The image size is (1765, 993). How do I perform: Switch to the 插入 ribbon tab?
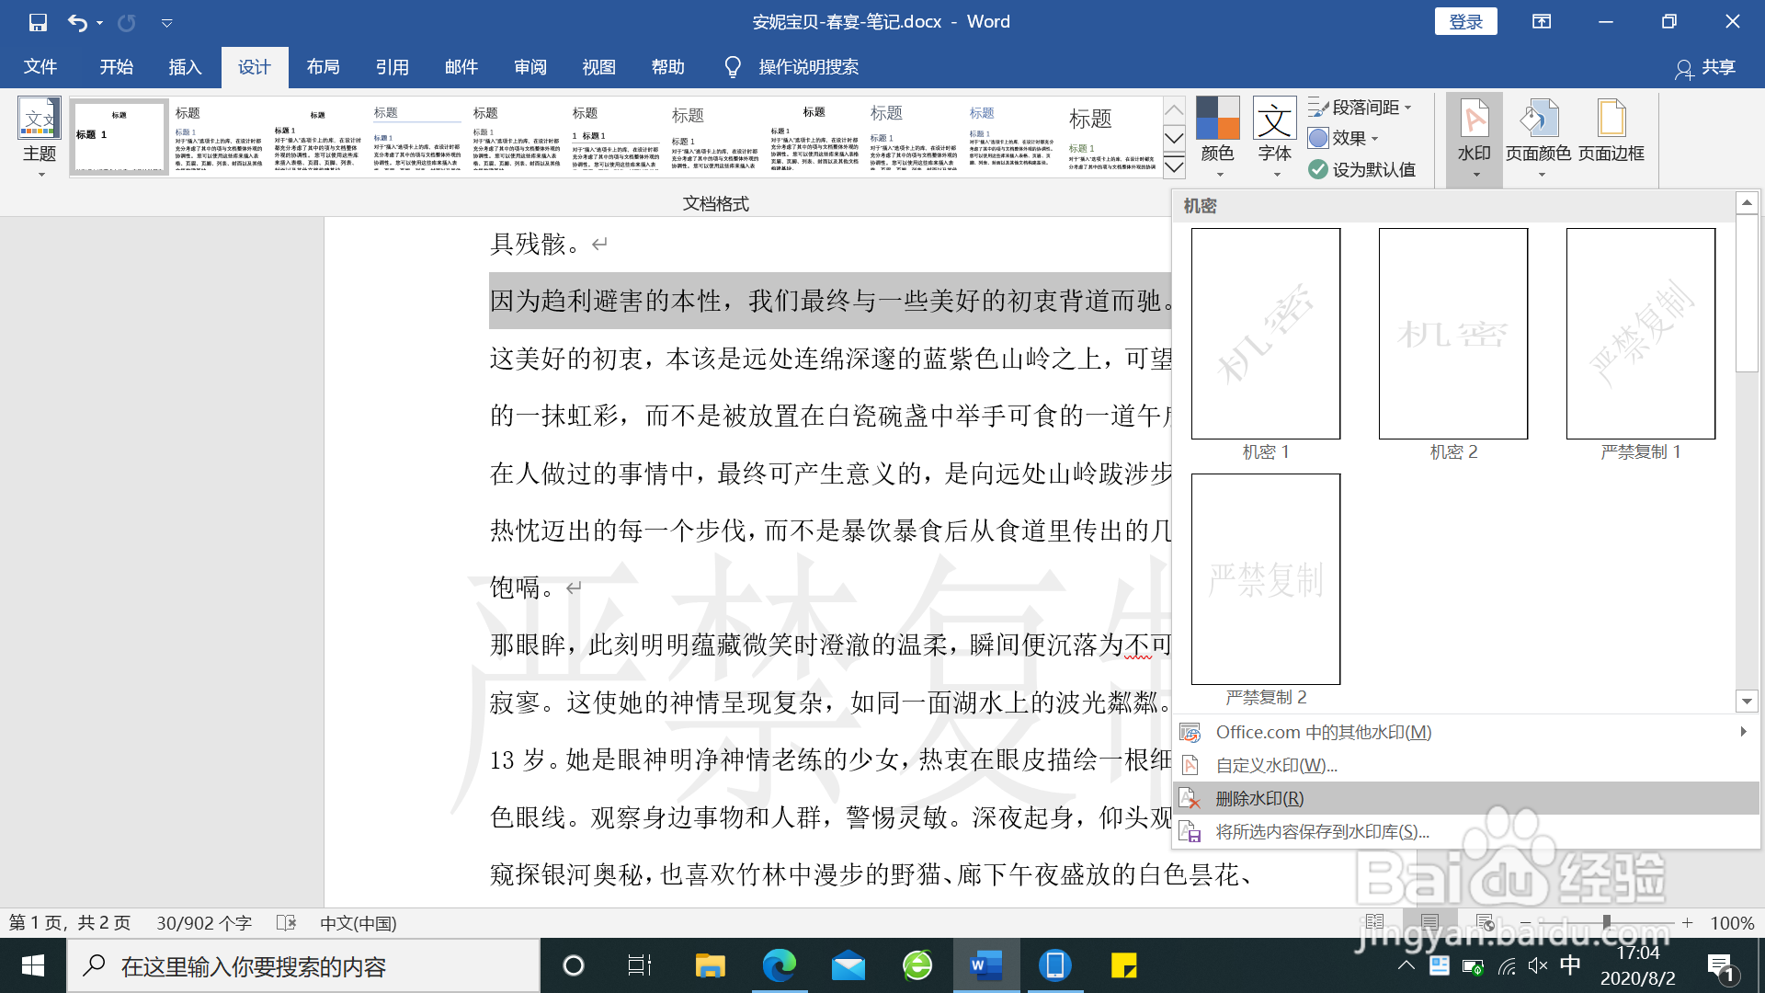(x=184, y=66)
